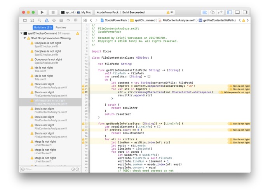This screenshot has width=270, height=192.
Task: Open the 51 warnings indicator in status bar
Action: (x=170, y=12)
